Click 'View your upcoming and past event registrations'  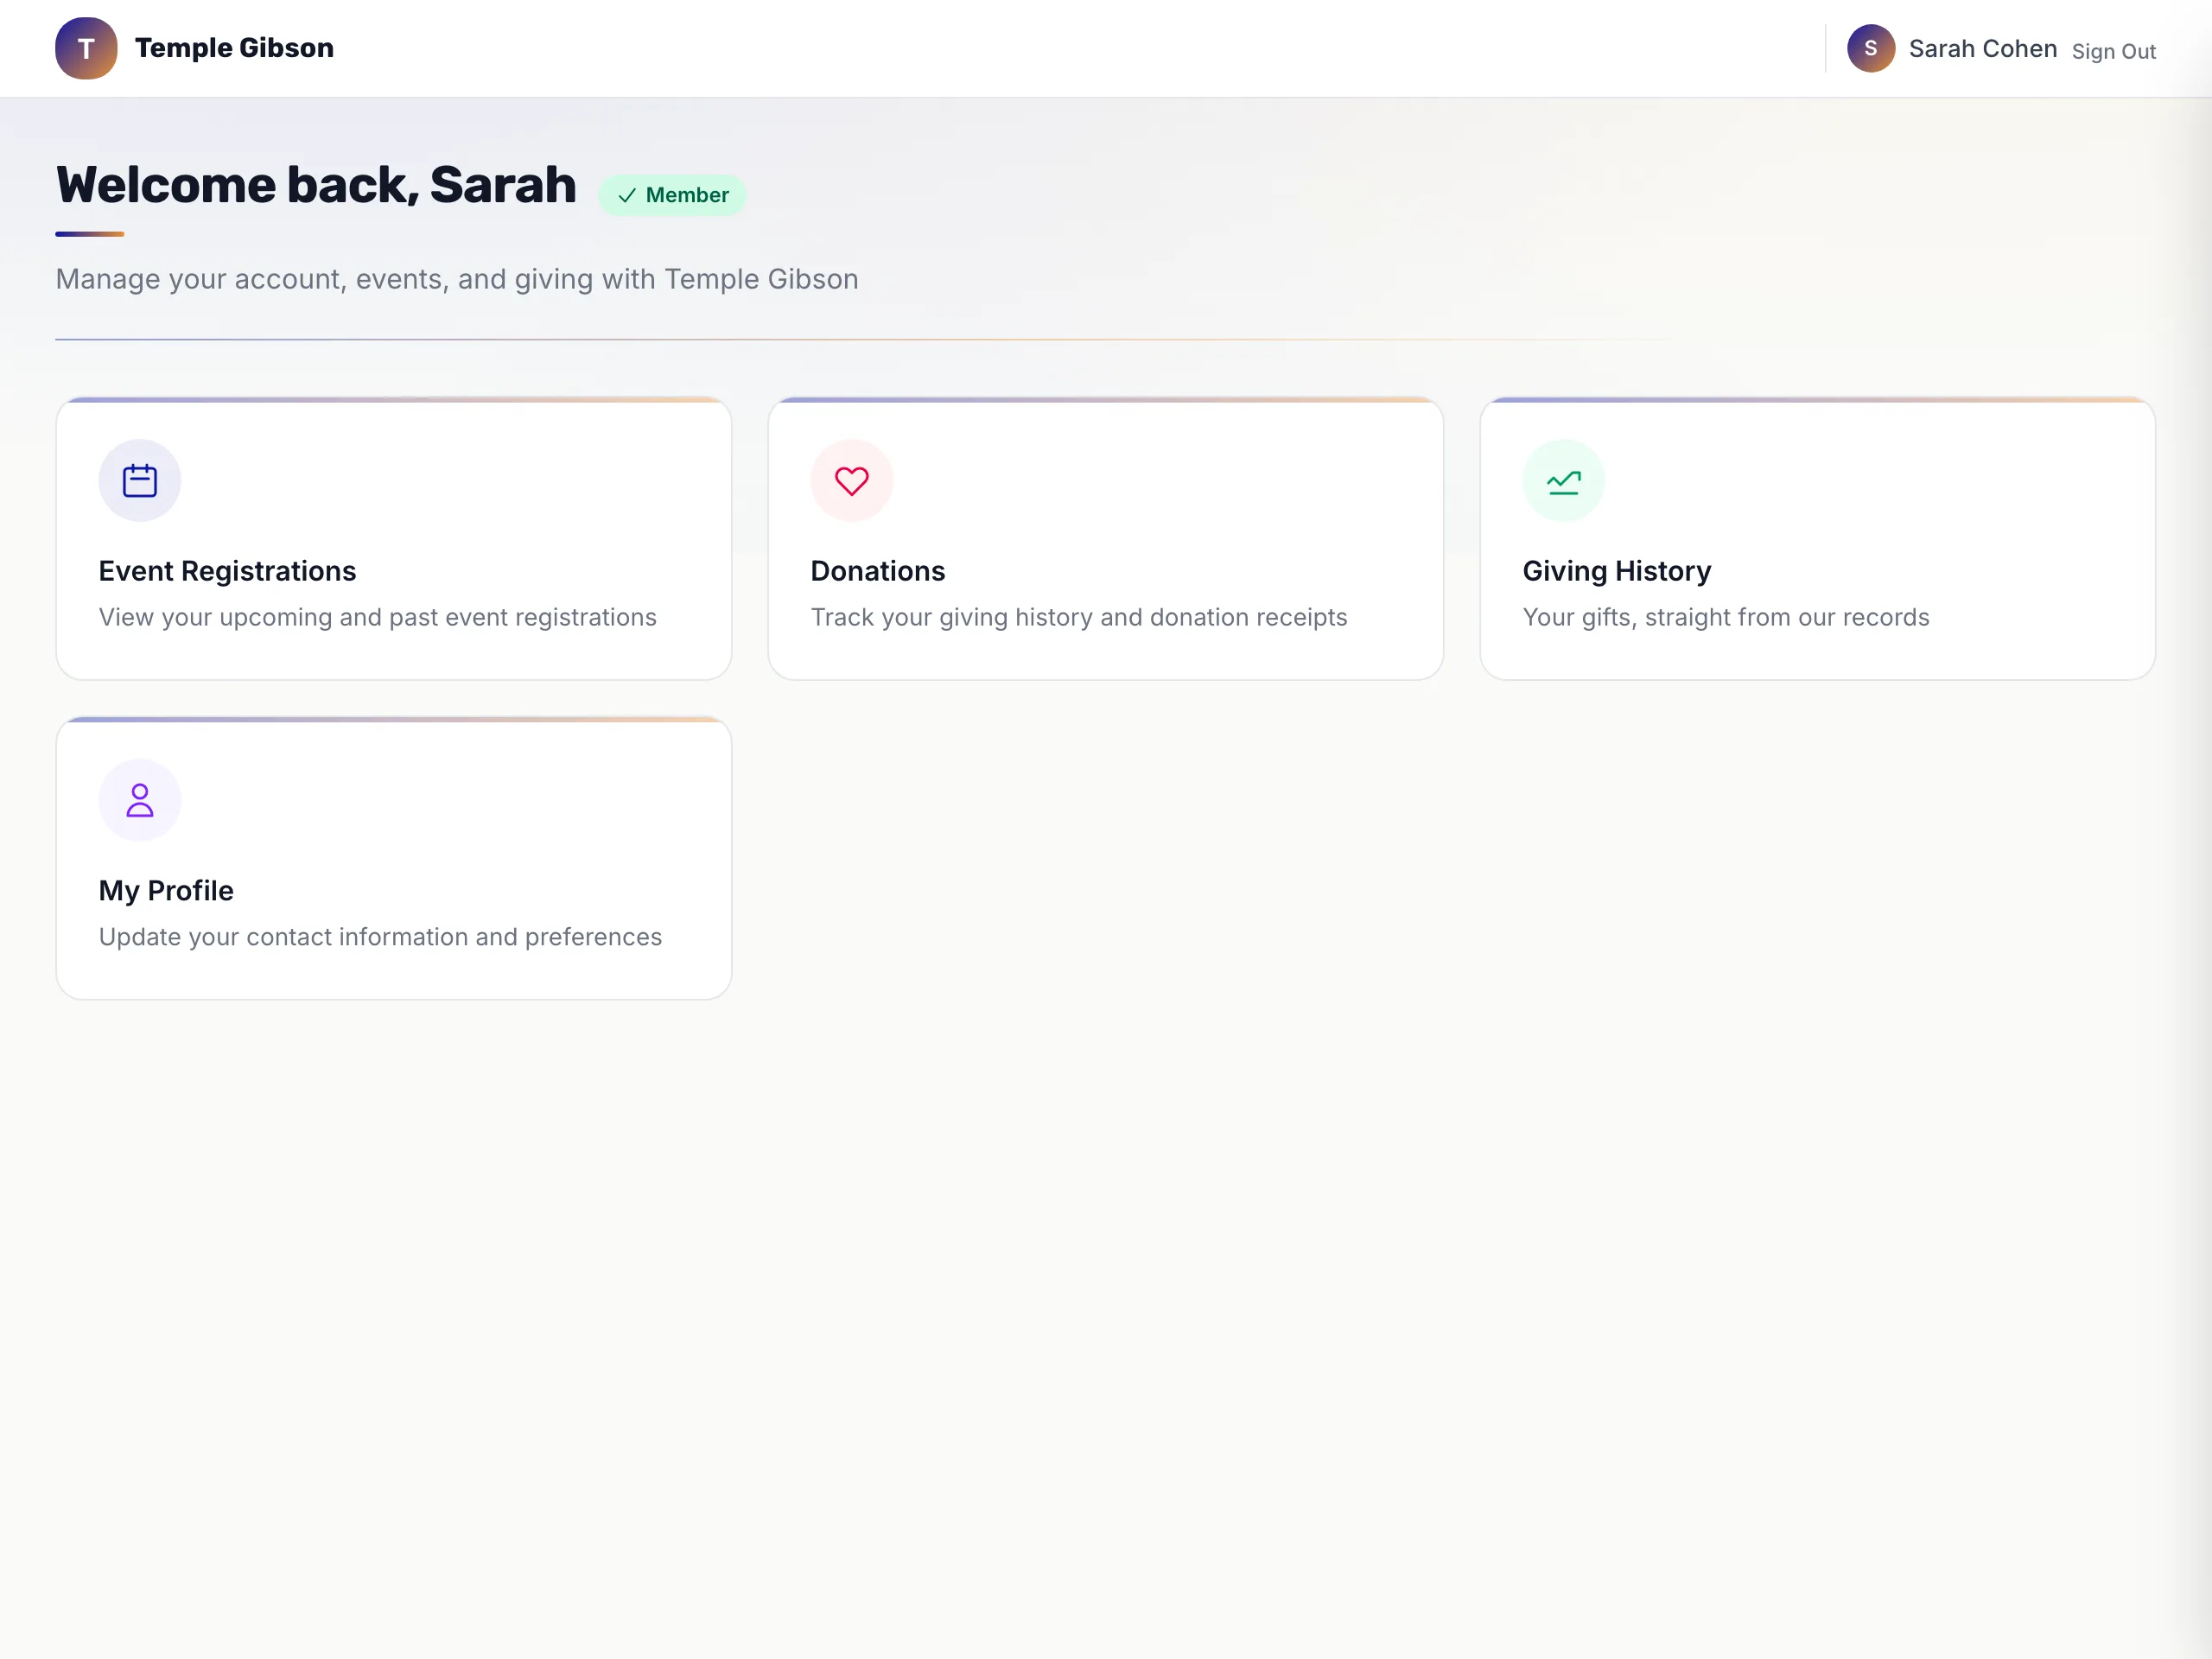[378, 617]
